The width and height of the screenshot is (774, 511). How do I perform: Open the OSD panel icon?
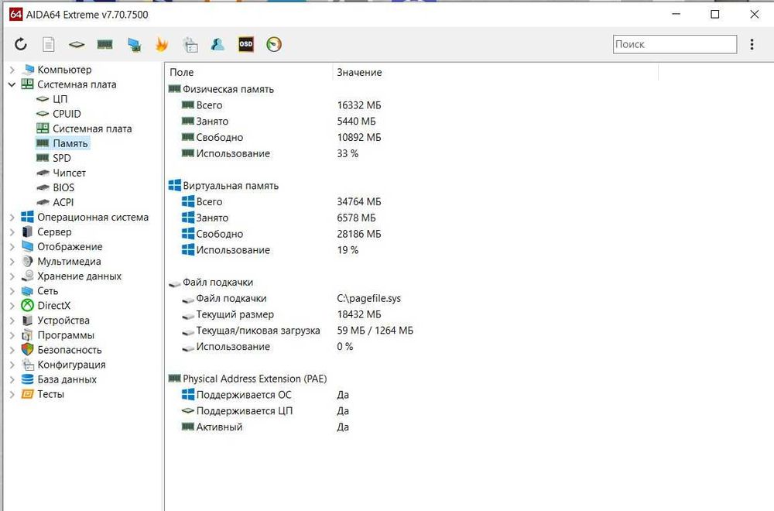tap(246, 44)
